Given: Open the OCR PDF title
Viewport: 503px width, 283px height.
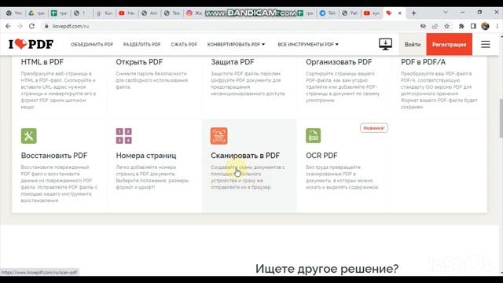Looking at the screenshot, I should [321, 156].
